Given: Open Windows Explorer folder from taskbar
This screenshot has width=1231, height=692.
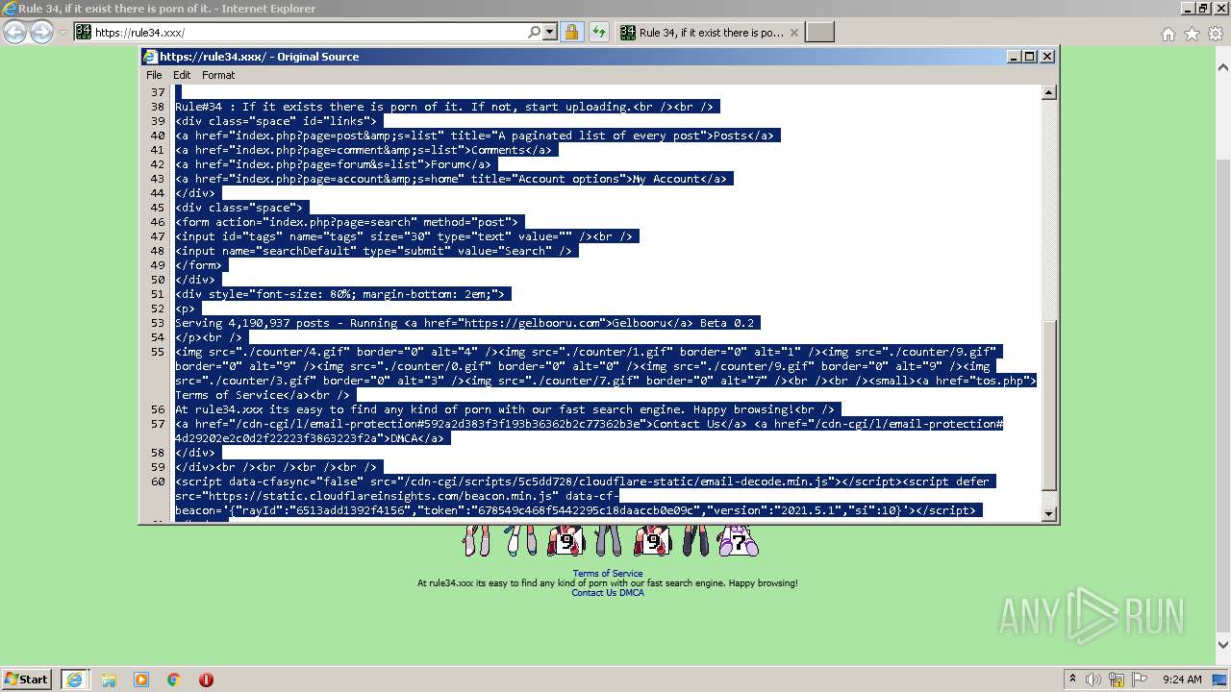Looking at the screenshot, I should (109, 680).
